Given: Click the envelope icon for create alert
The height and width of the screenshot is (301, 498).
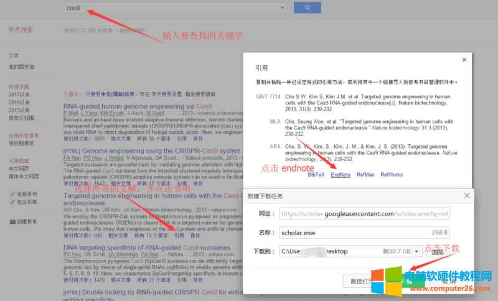Looking at the screenshot, I should pos(12,221).
